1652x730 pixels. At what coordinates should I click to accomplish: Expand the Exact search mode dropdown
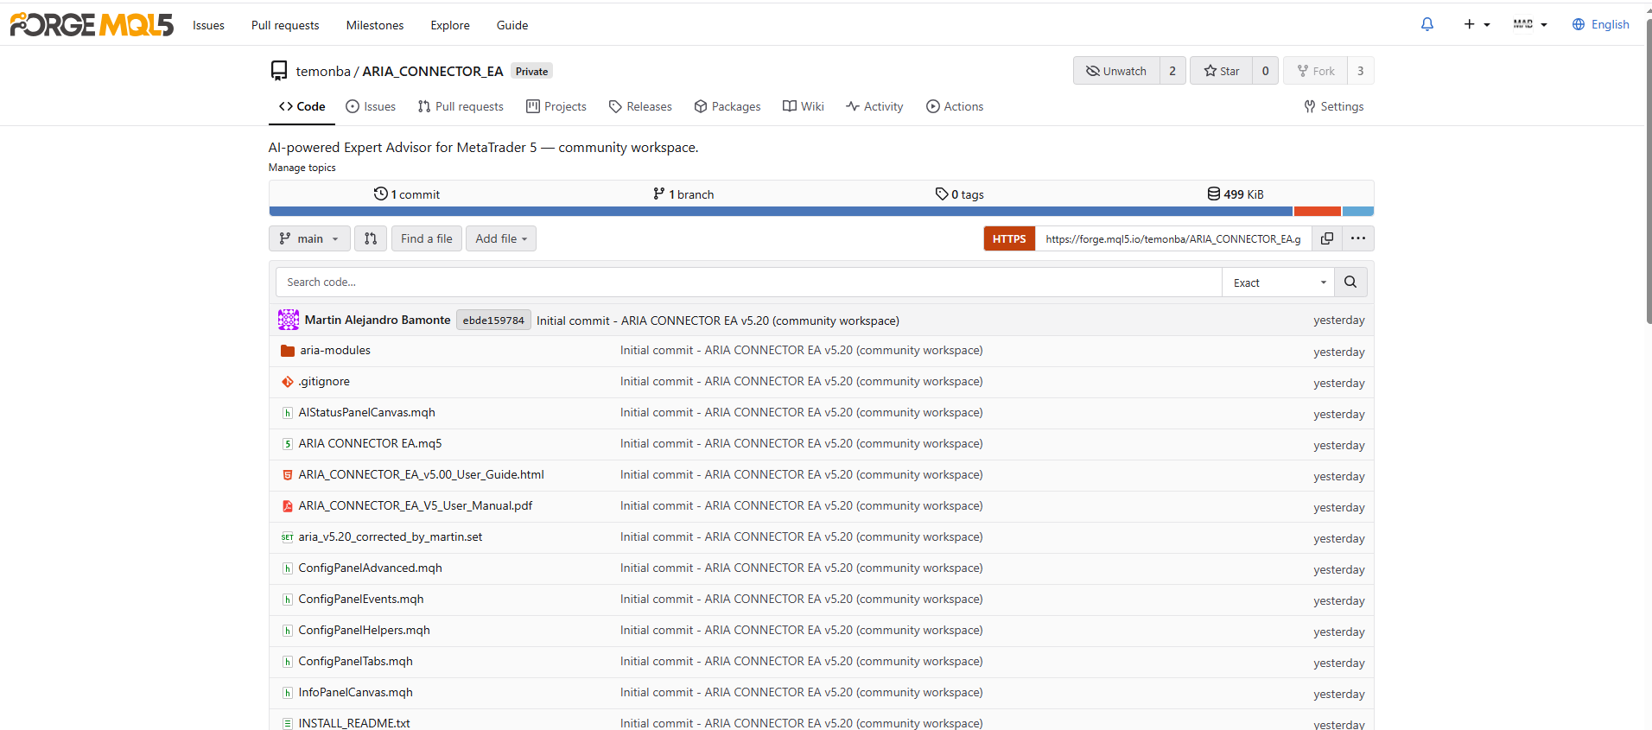click(x=1279, y=282)
